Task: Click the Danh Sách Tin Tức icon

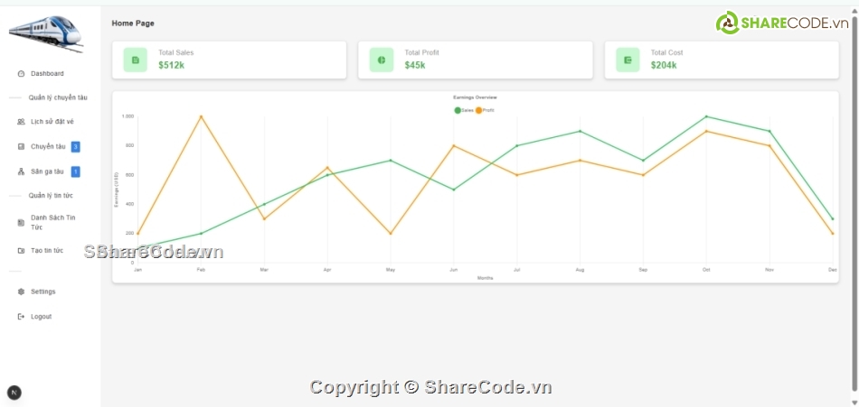Action: [x=21, y=222]
